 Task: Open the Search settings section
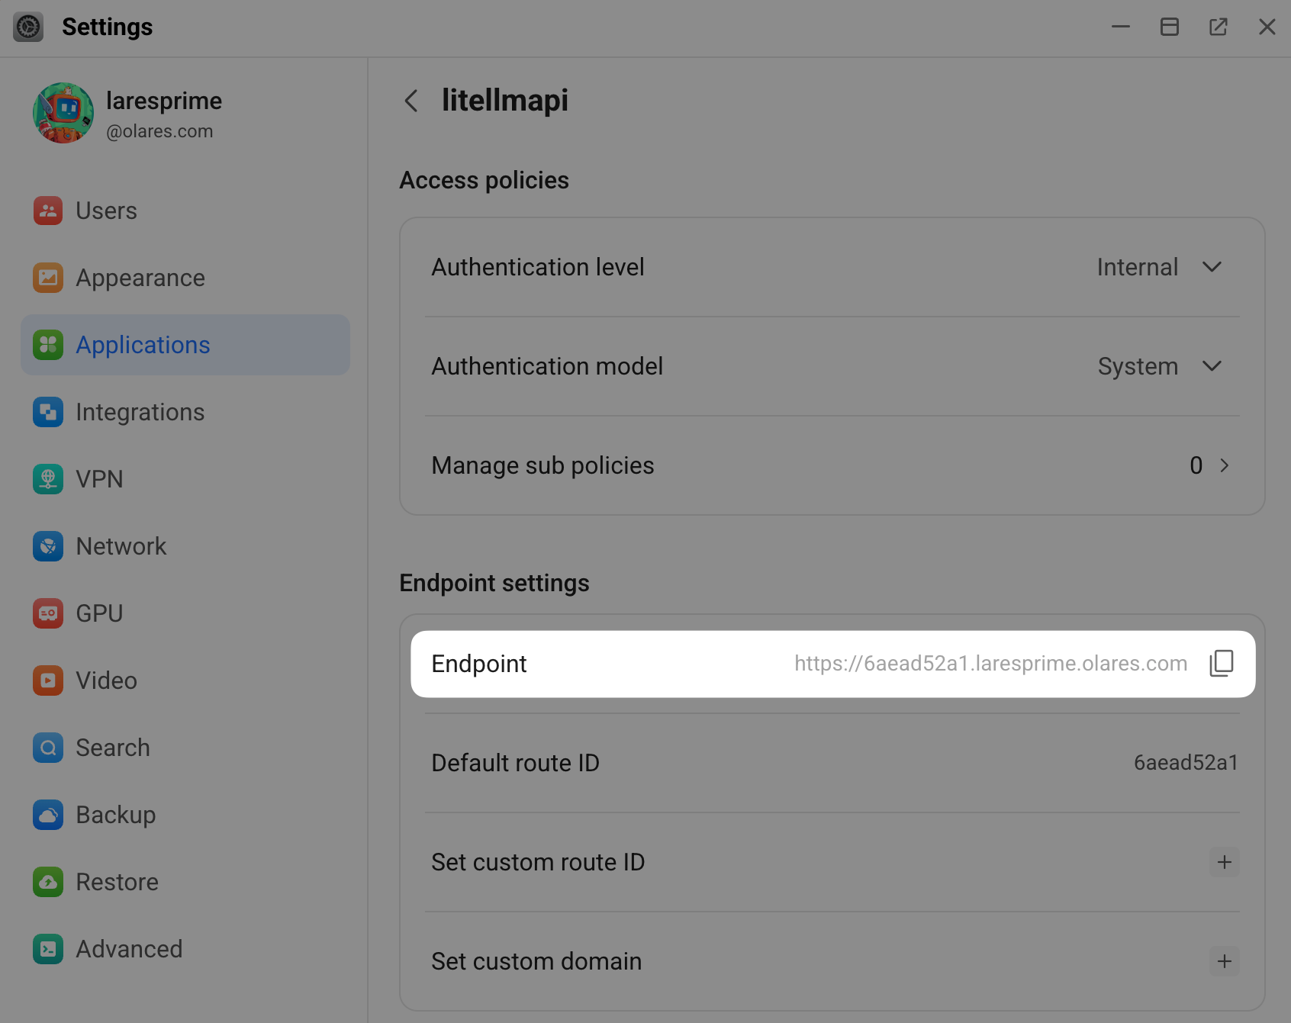(113, 748)
